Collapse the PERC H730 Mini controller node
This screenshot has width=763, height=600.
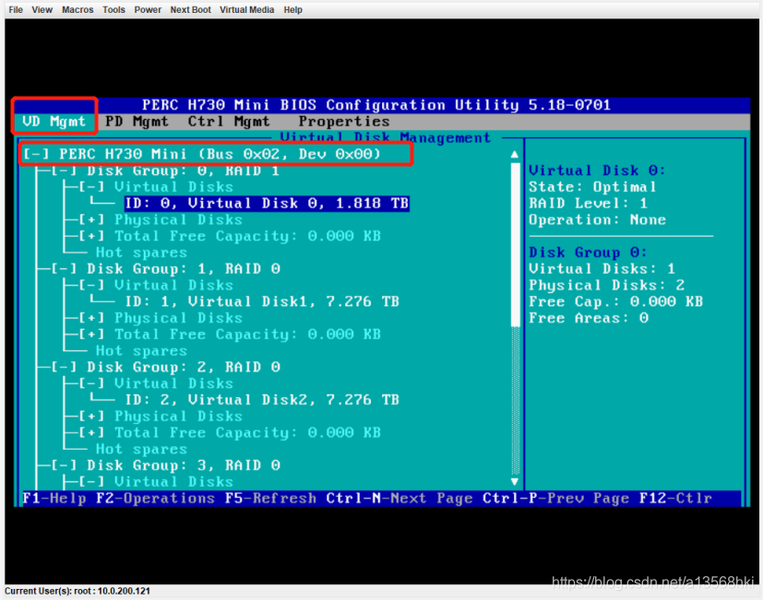(36, 154)
